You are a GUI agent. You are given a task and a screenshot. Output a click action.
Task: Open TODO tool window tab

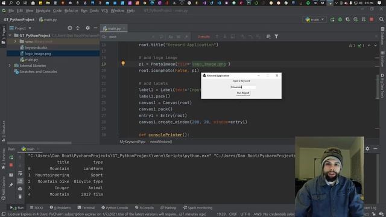pos(36,207)
